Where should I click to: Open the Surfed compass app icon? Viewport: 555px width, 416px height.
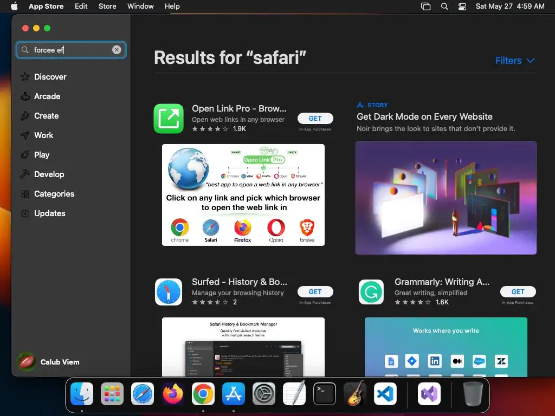[x=169, y=292]
